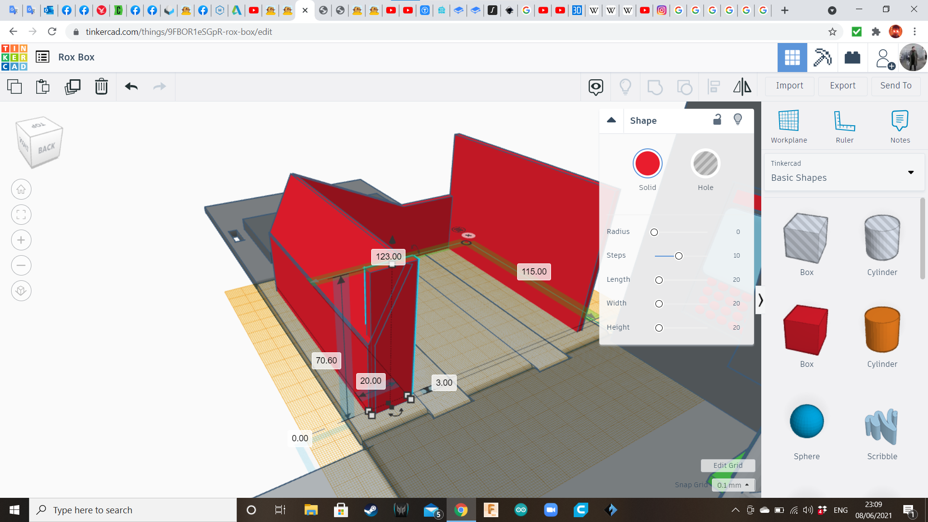
Task: Set shape to Hole mode
Action: click(705, 164)
